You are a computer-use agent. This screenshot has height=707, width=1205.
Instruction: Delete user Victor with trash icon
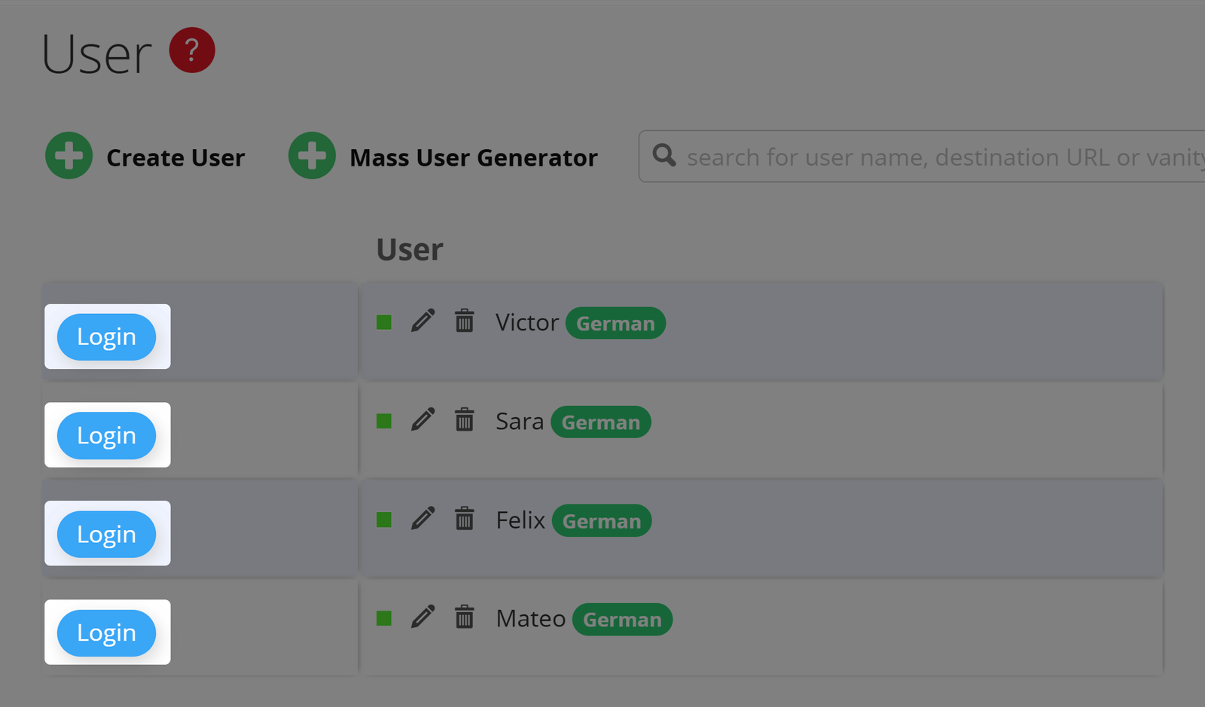click(x=465, y=321)
